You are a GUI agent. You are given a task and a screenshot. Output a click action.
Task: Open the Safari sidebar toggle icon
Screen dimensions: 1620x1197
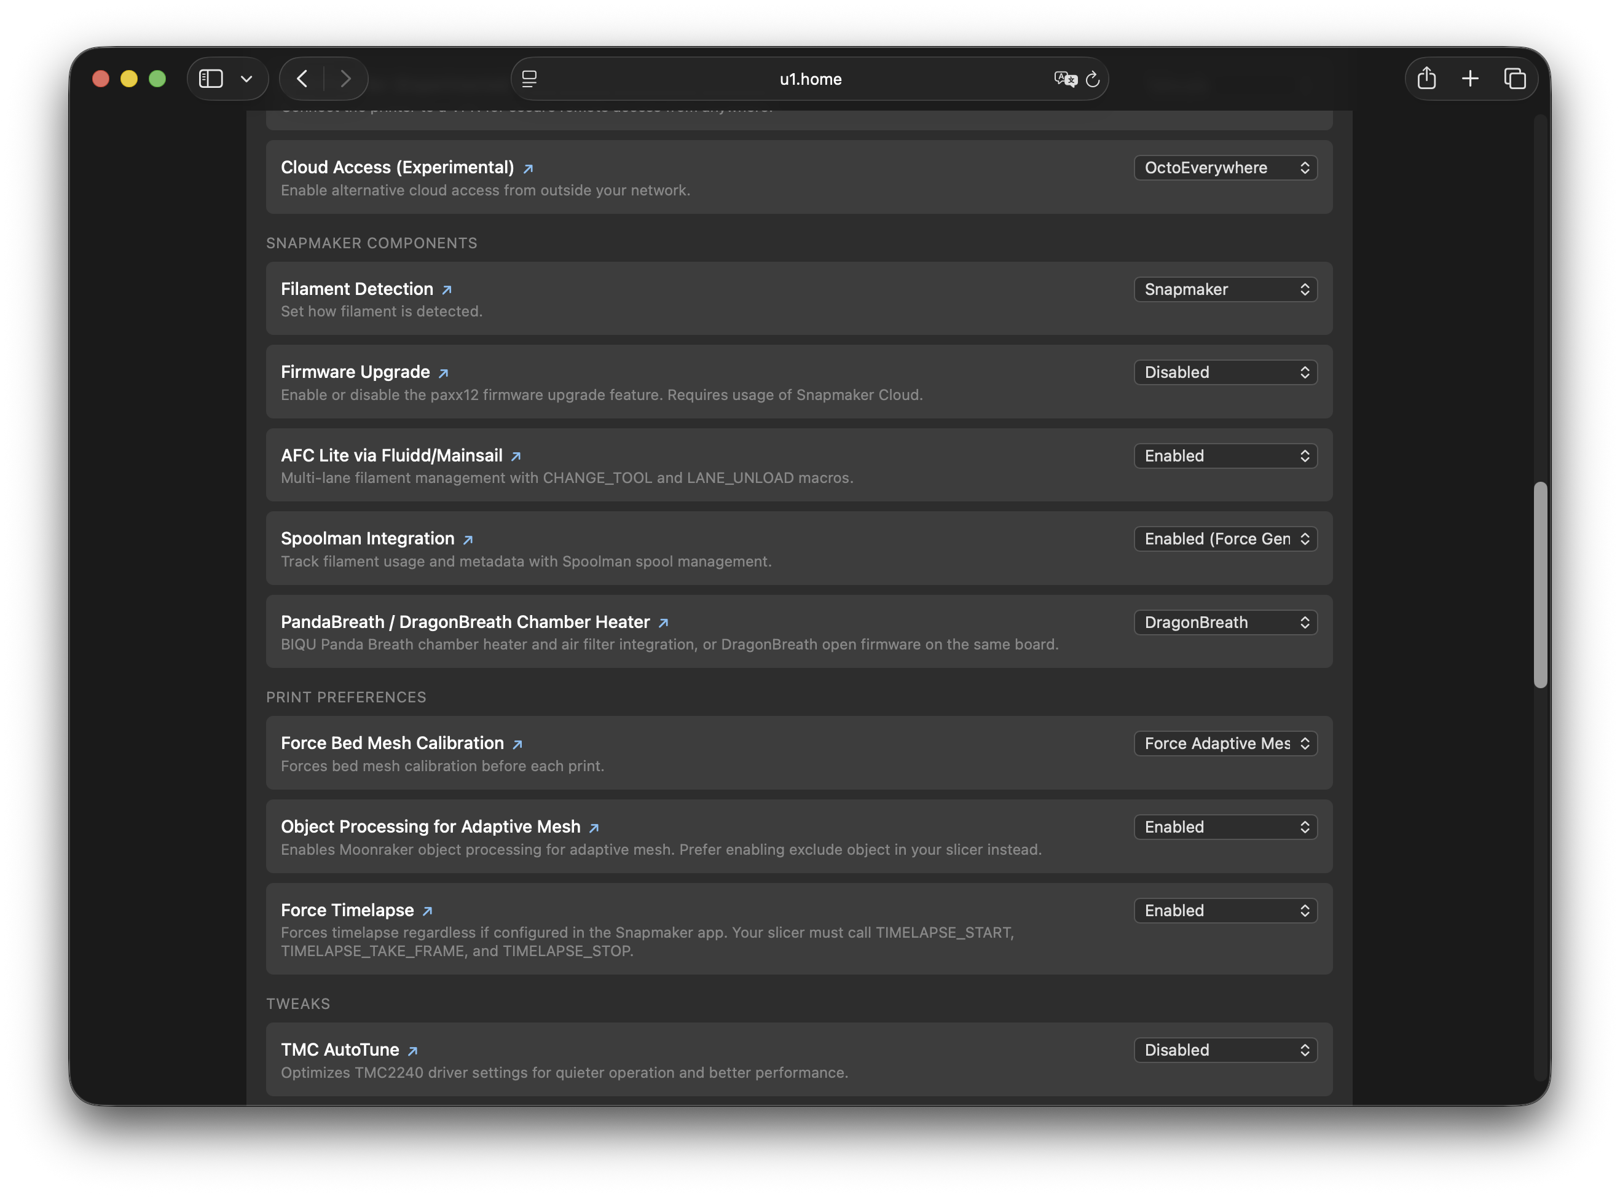pyautogui.click(x=211, y=78)
